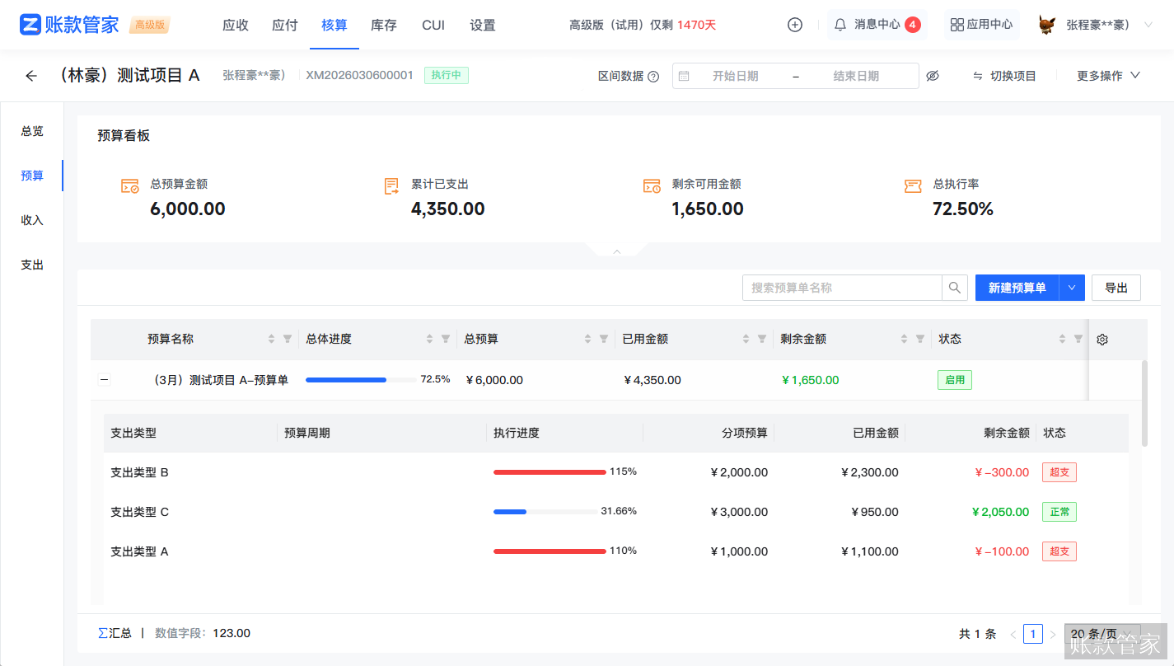Open the 新建预算单 split-button arrow

[x=1073, y=288]
